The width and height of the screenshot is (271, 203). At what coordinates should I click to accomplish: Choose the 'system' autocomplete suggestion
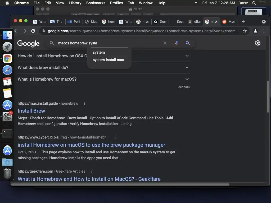[99, 53]
